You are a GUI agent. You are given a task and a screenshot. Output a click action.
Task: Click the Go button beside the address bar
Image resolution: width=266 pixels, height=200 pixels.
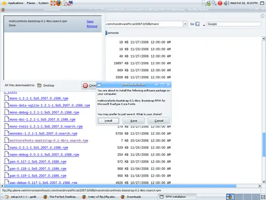pos(192,24)
